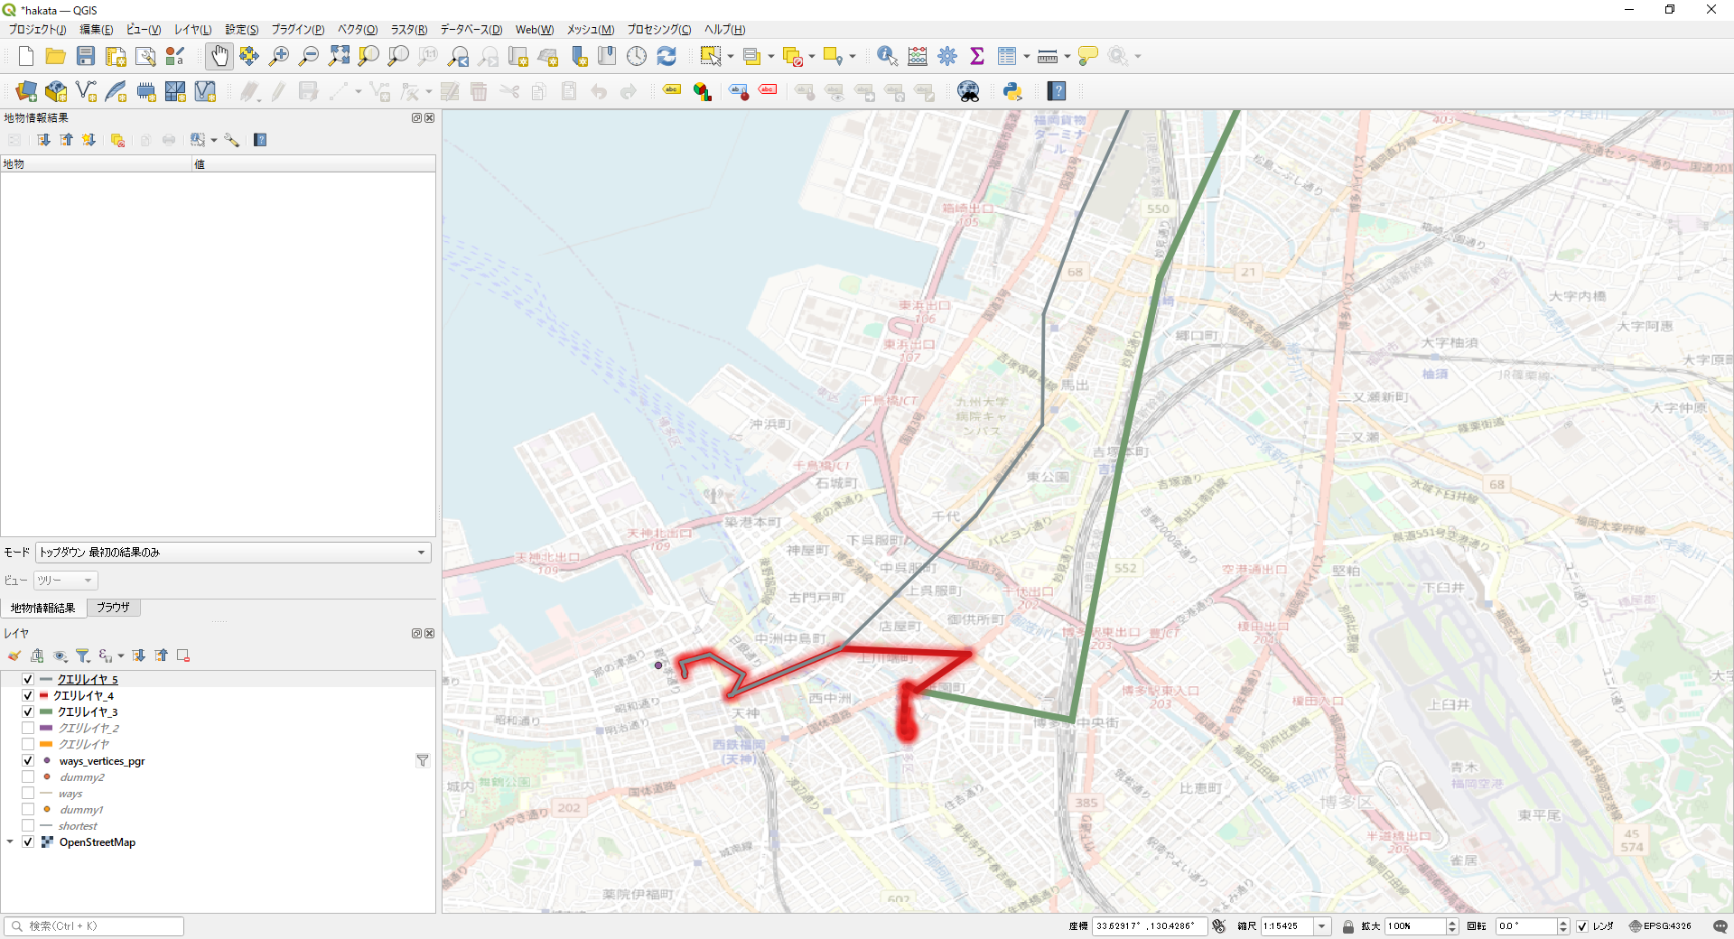Open the scale dropdown in status bar
The image size is (1734, 939).
(1322, 926)
